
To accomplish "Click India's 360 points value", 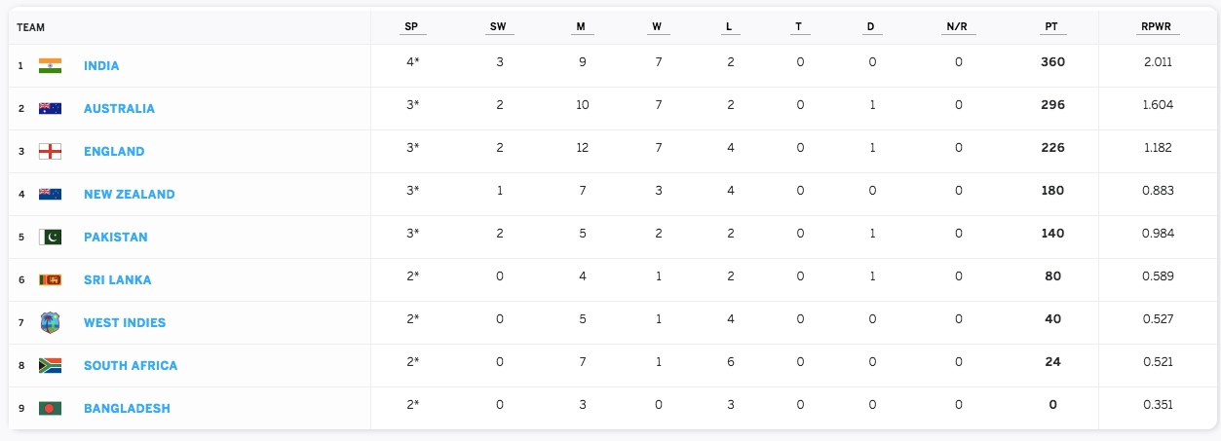I will click(1052, 61).
